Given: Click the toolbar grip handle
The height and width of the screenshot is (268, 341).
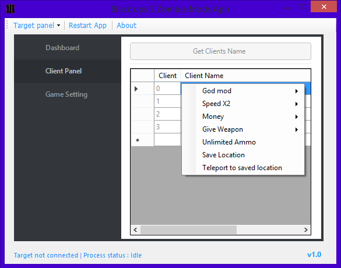Looking at the screenshot, I should click(x=7, y=25).
